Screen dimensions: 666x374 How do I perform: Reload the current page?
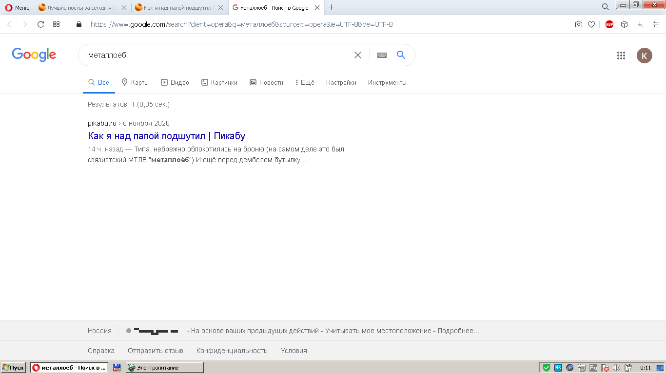tap(41, 24)
